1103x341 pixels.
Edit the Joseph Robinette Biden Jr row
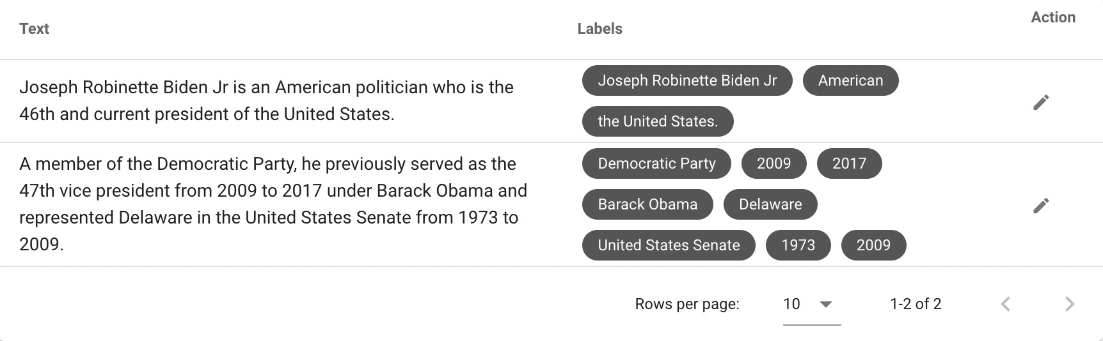click(1041, 102)
